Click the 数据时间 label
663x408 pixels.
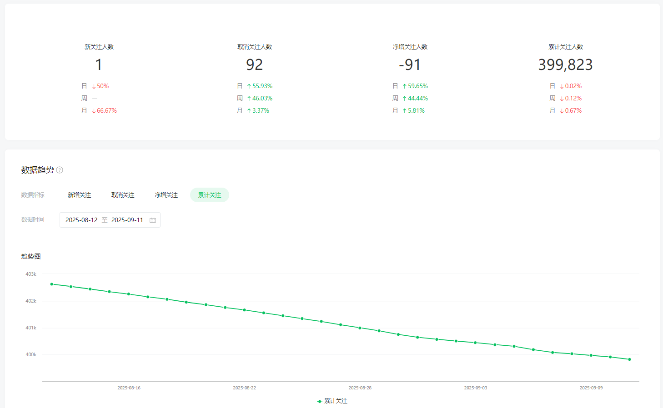tap(33, 219)
